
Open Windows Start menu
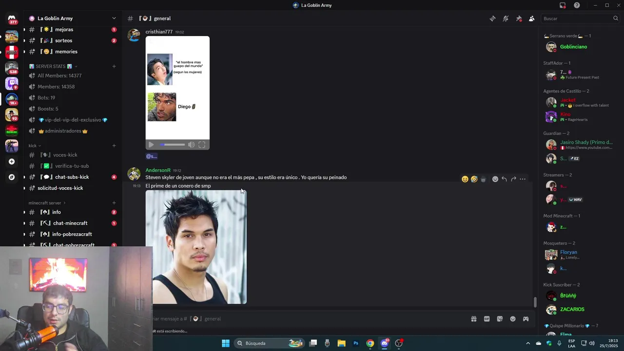[226, 343]
